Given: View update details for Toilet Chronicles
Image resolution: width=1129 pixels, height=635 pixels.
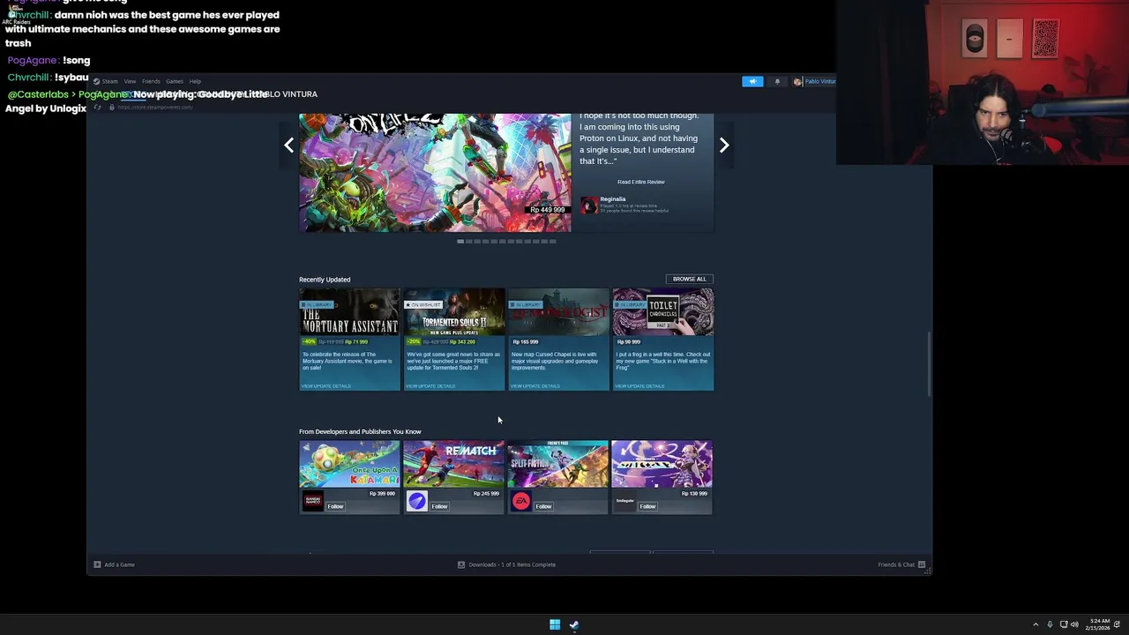Looking at the screenshot, I should tap(639, 386).
